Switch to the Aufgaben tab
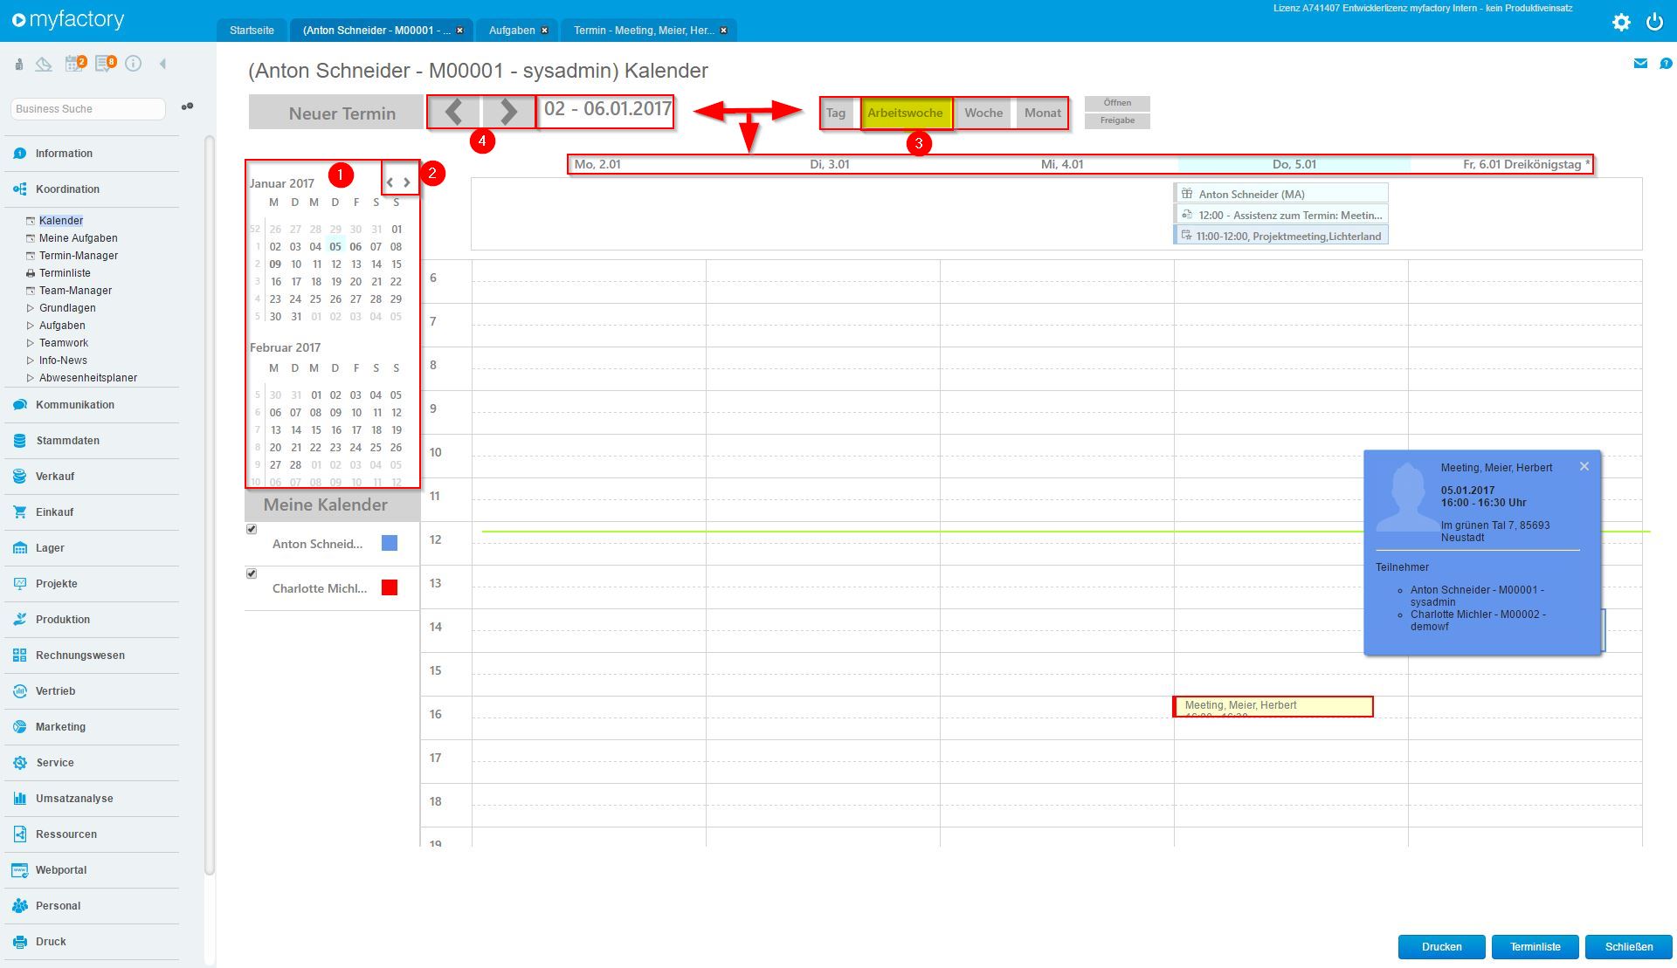The image size is (1677, 968). [x=512, y=31]
